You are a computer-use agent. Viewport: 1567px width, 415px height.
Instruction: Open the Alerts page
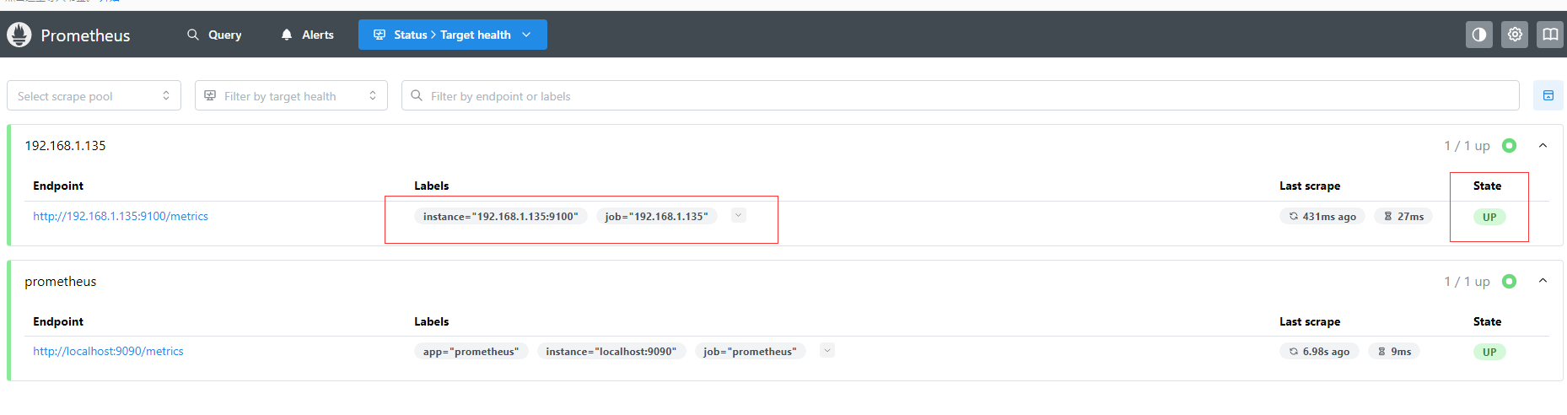307,35
